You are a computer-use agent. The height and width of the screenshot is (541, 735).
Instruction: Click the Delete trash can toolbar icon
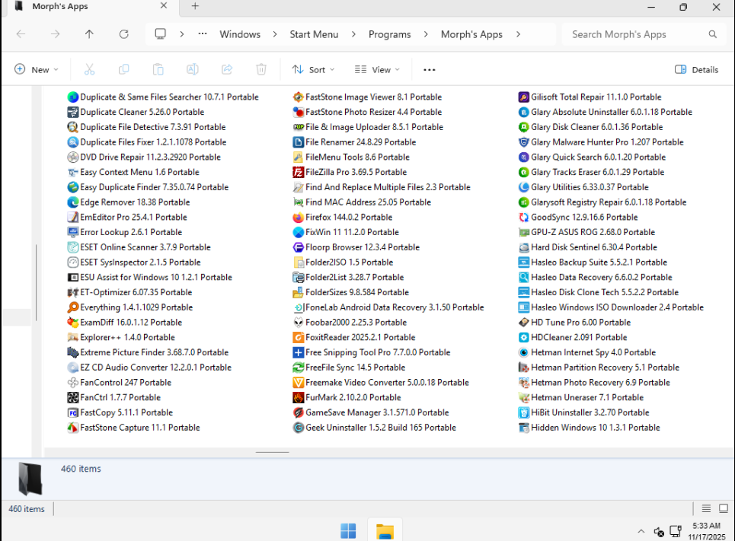[261, 69]
